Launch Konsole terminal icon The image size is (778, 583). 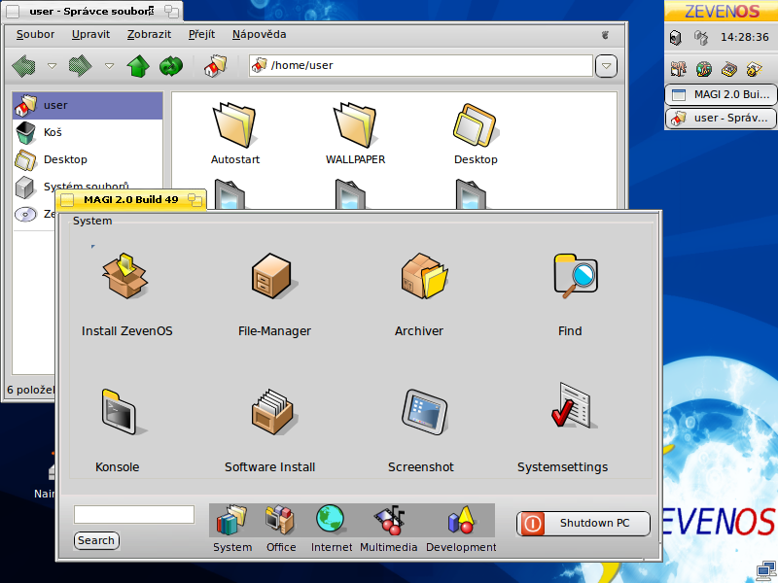tap(124, 412)
